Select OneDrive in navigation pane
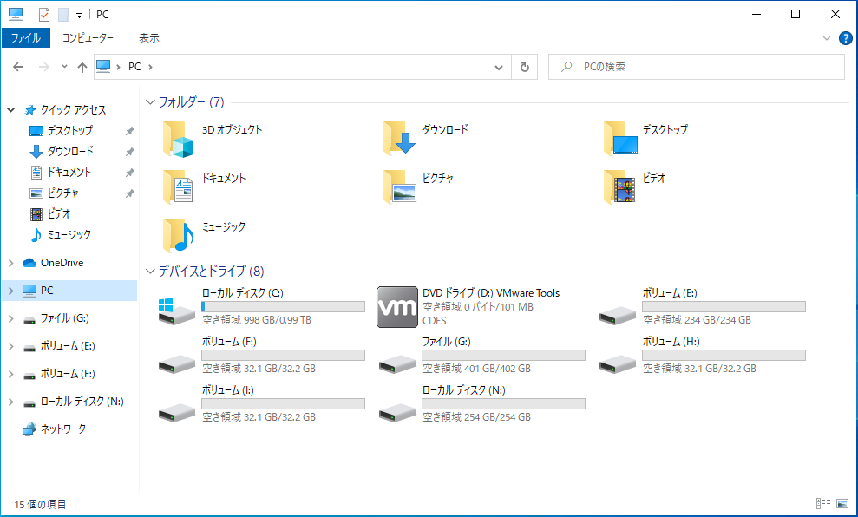The height and width of the screenshot is (517, 858). point(62,263)
